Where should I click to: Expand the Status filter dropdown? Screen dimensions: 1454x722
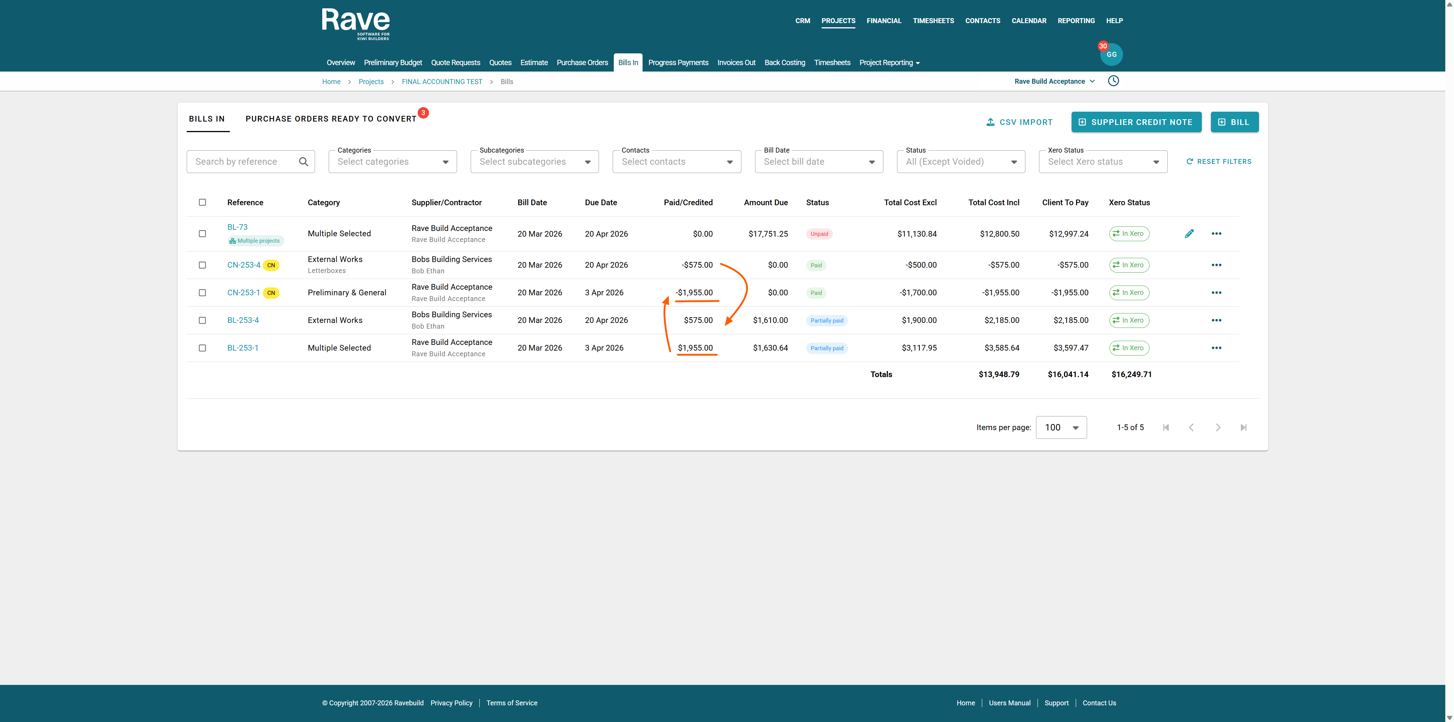point(960,161)
